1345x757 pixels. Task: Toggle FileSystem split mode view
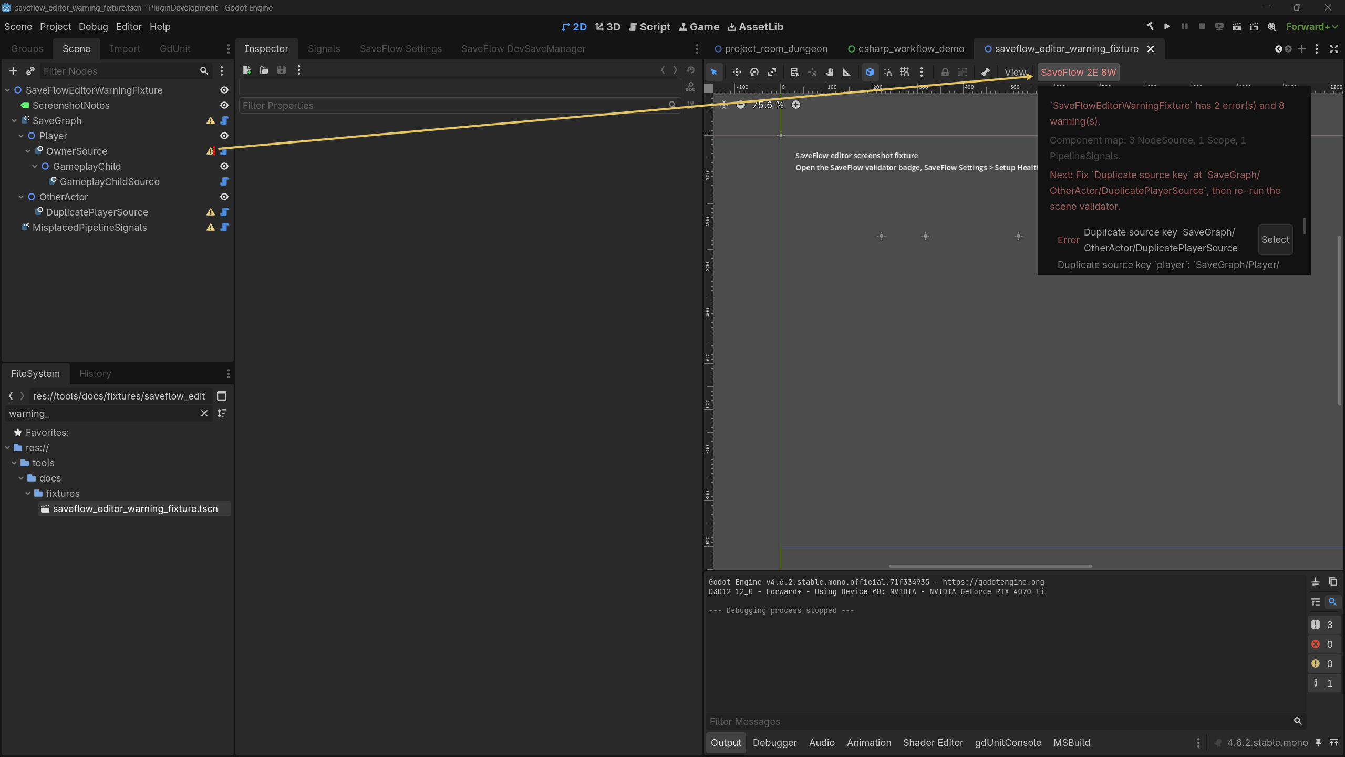[x=222, y=396]
